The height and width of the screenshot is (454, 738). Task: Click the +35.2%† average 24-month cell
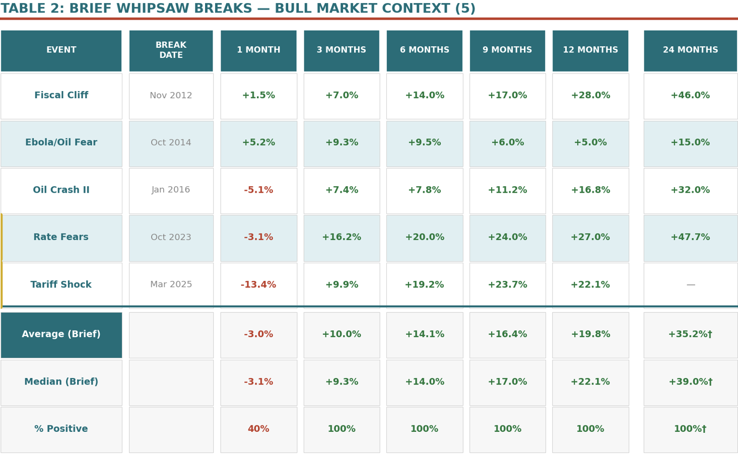(x=690, y=335)
